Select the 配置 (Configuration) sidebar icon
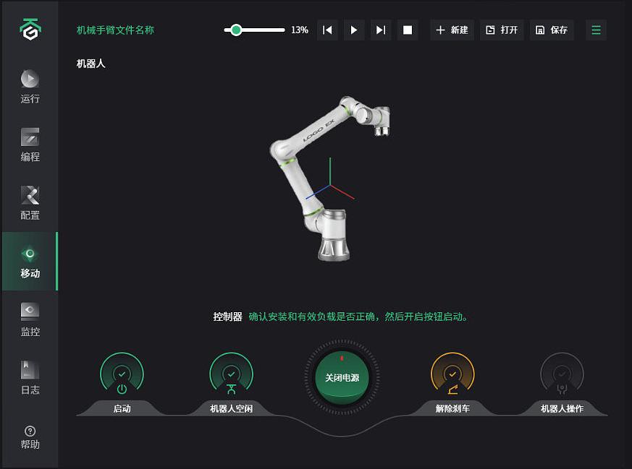632x469 pixels. click(29, 201)
